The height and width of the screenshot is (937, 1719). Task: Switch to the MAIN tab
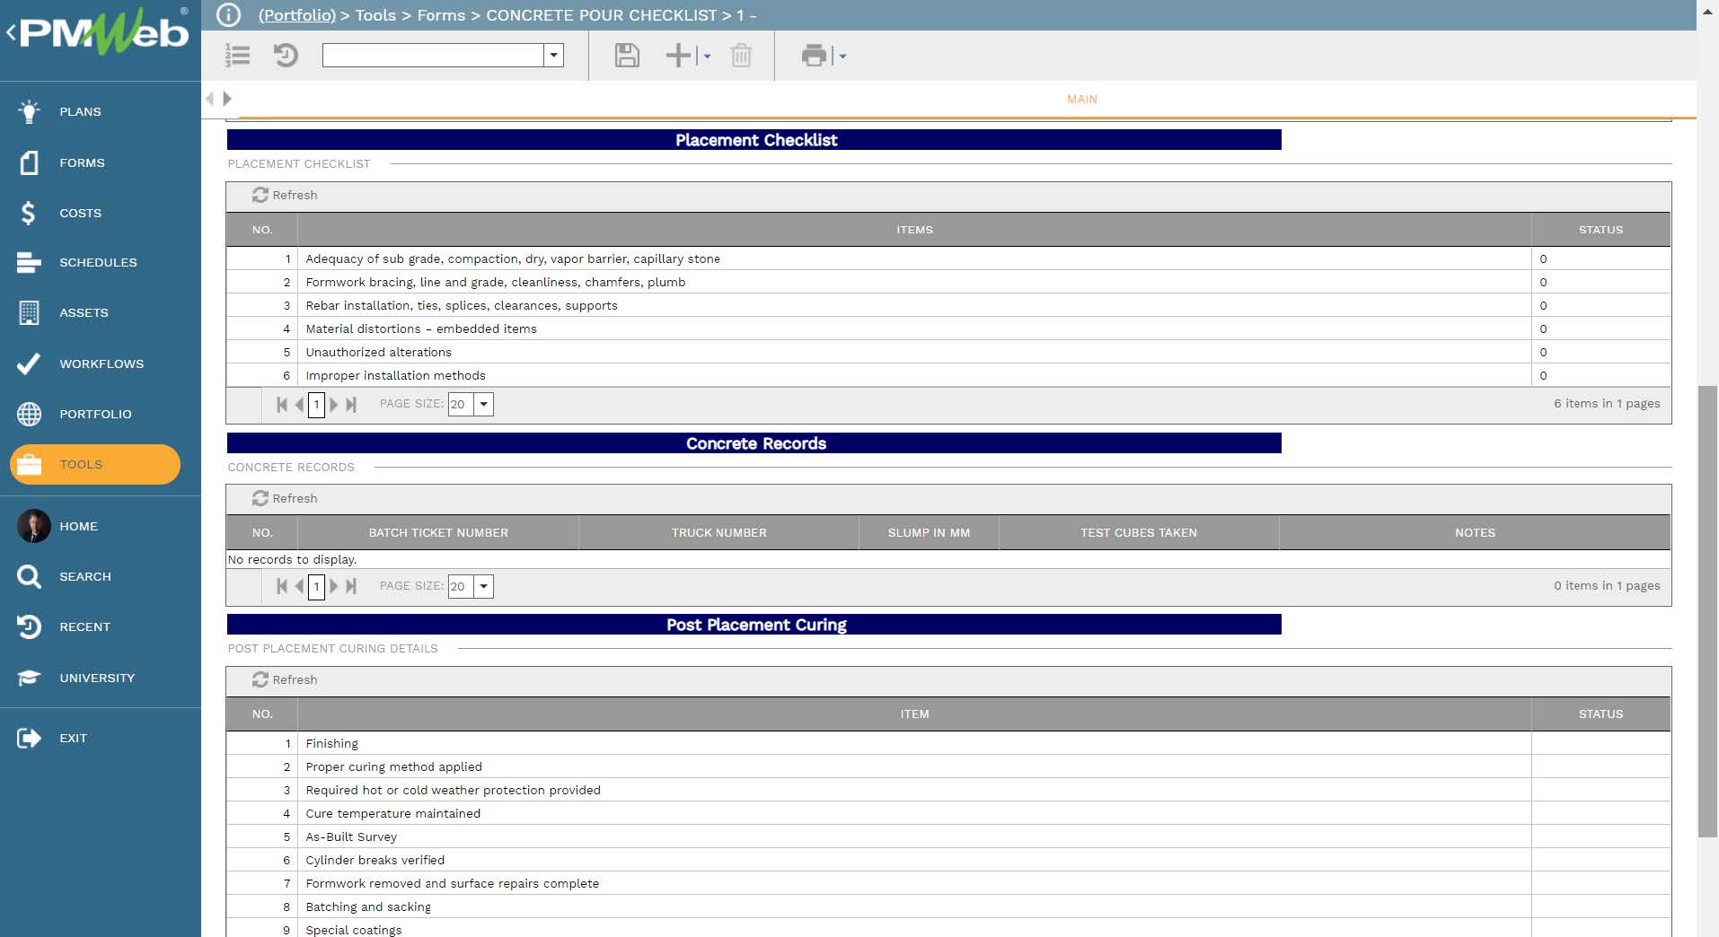[x=1080, y=99]
